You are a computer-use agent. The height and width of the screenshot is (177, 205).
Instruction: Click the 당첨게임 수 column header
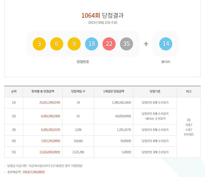pos(78,91)
